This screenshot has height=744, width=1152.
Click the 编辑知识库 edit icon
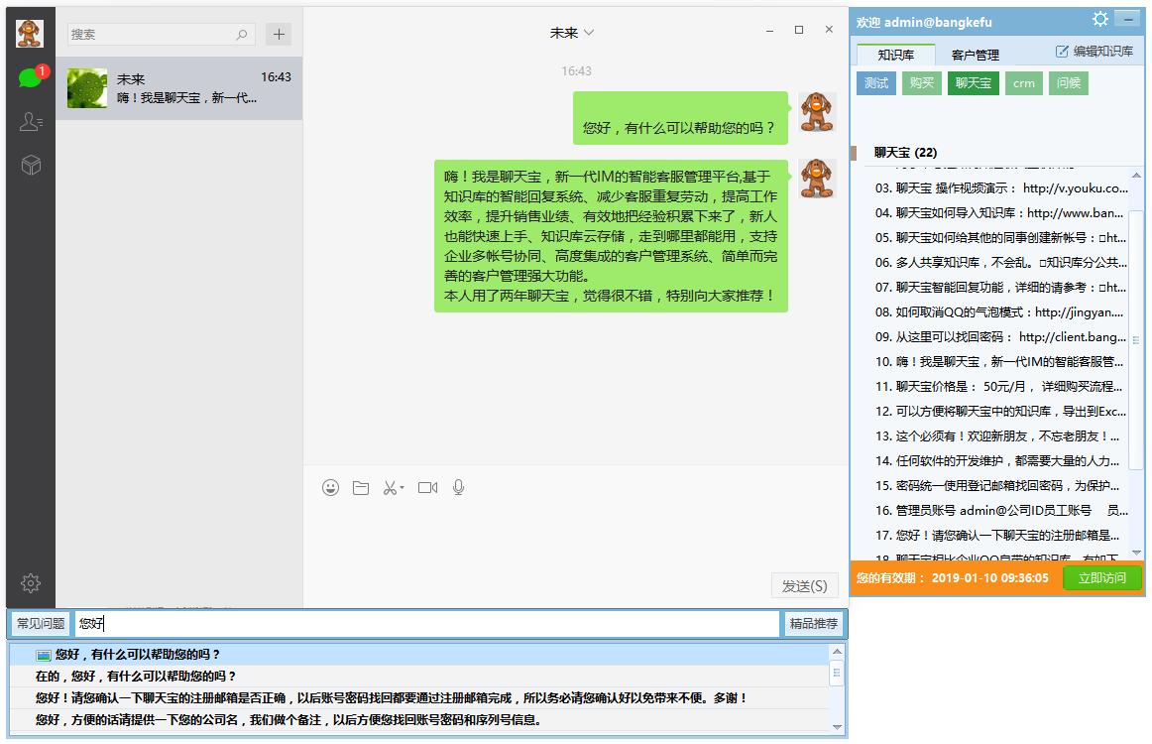pos(1062,52)
